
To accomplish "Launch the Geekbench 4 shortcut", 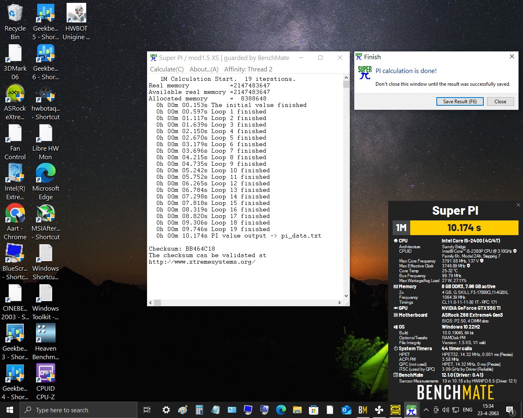I will (15, 382).
